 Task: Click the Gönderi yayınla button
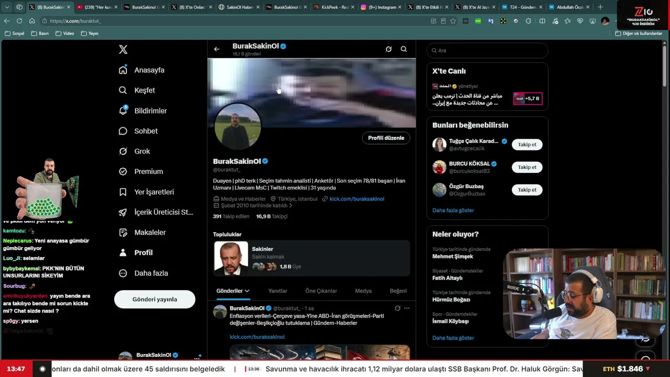pyautogui.click(x=154, y=300)
